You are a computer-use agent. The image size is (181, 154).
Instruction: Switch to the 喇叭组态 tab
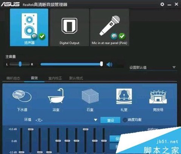(13, 78)
